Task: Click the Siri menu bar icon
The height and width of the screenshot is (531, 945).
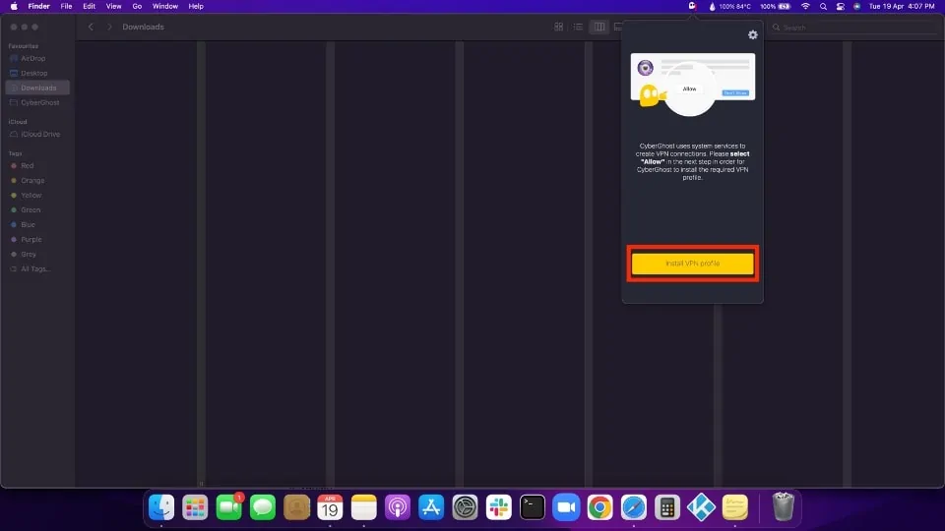Action: coord(857,6)
